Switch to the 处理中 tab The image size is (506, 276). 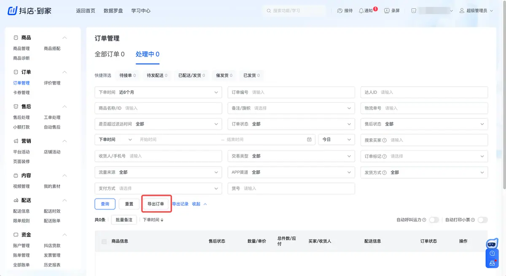[148, 54]
